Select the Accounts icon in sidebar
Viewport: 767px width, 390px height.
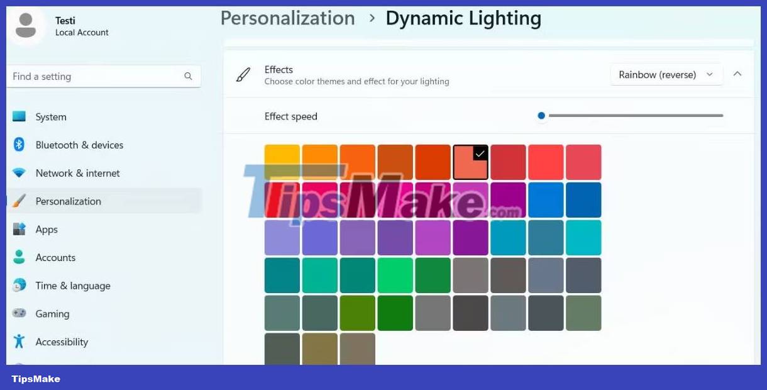(19, 257)
